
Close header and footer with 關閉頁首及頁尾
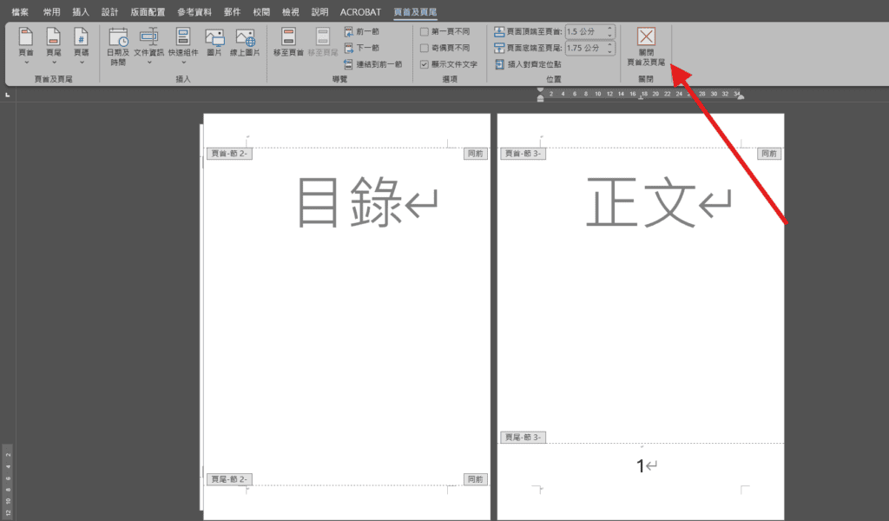tap(646, 46)
